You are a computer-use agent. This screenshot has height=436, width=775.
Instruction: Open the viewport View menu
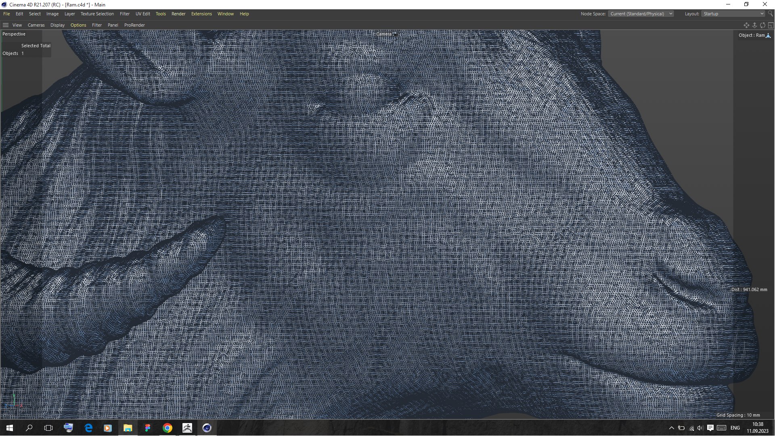tap(17, 25)
